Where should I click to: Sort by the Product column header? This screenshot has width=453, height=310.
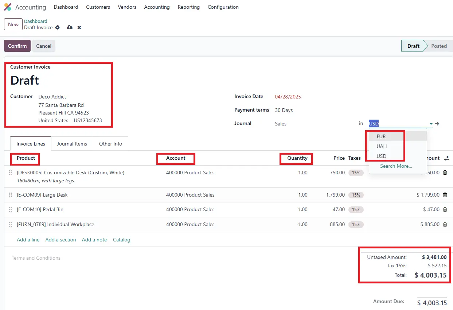point(26,158)
